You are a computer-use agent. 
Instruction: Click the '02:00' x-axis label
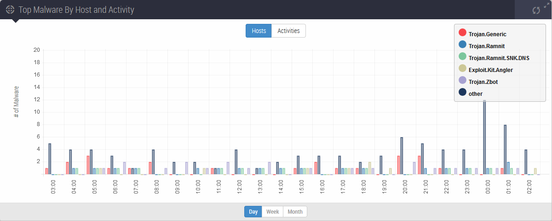coord(529,187)
